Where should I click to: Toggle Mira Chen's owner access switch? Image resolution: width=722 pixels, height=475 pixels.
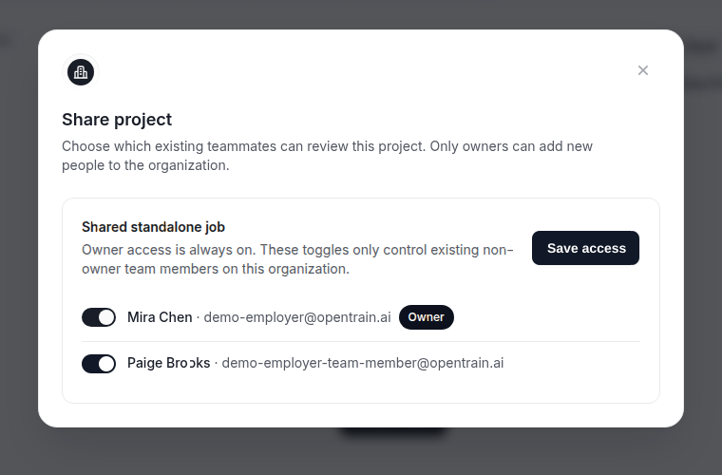[99, 317]
